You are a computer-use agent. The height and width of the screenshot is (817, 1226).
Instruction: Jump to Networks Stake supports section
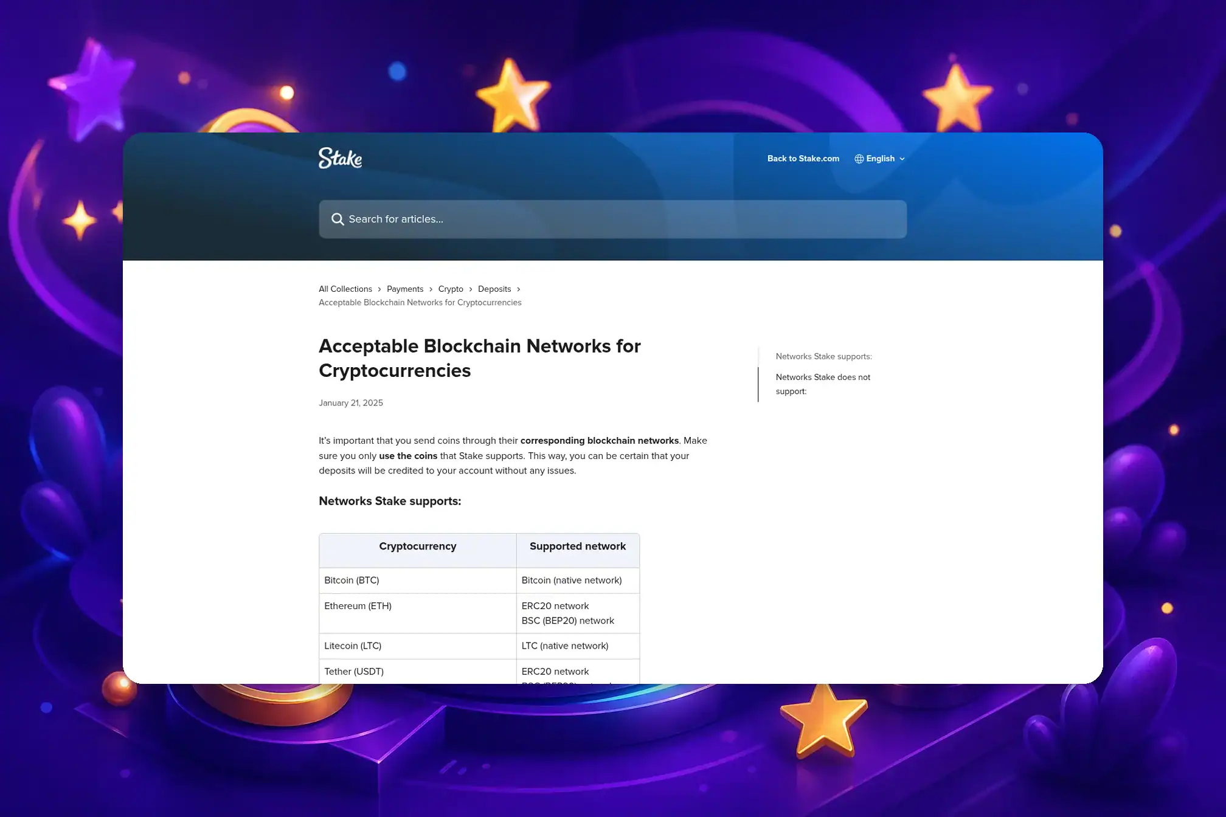pos(823,357)
